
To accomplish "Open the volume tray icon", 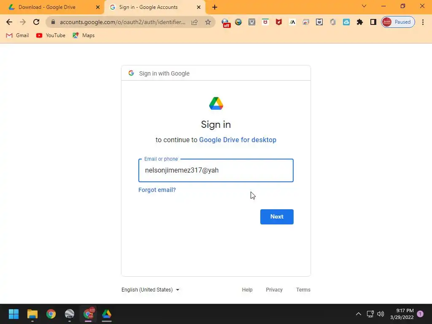I will click(381, 314).
